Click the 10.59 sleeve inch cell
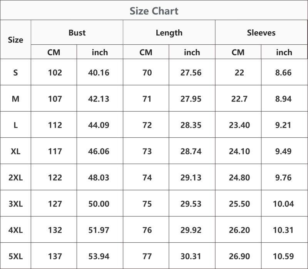Screen dimensions: 308x269 tap(283, 256)
